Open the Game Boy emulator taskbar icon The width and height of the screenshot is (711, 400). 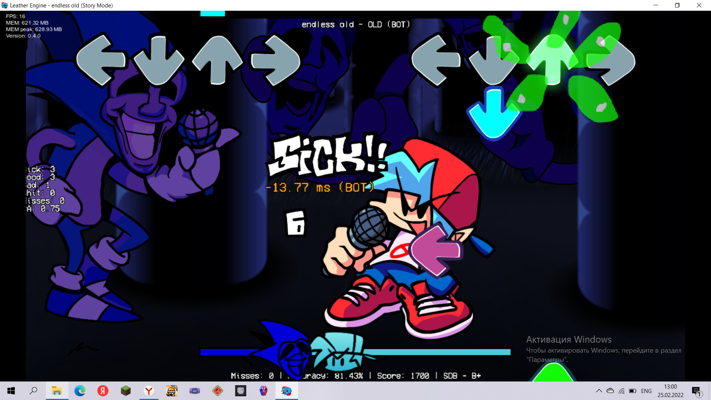pyautogui.click(x=195, y=391)
